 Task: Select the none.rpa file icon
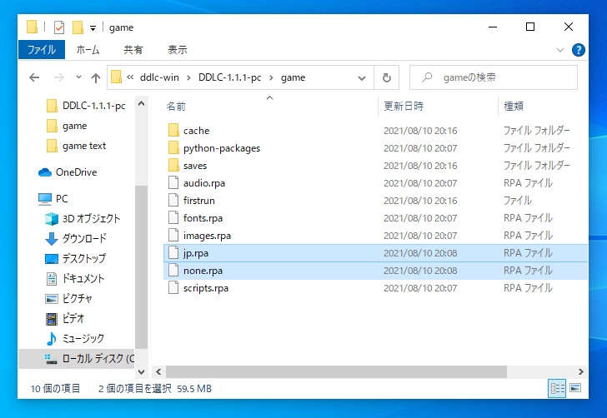pos(173,271)
